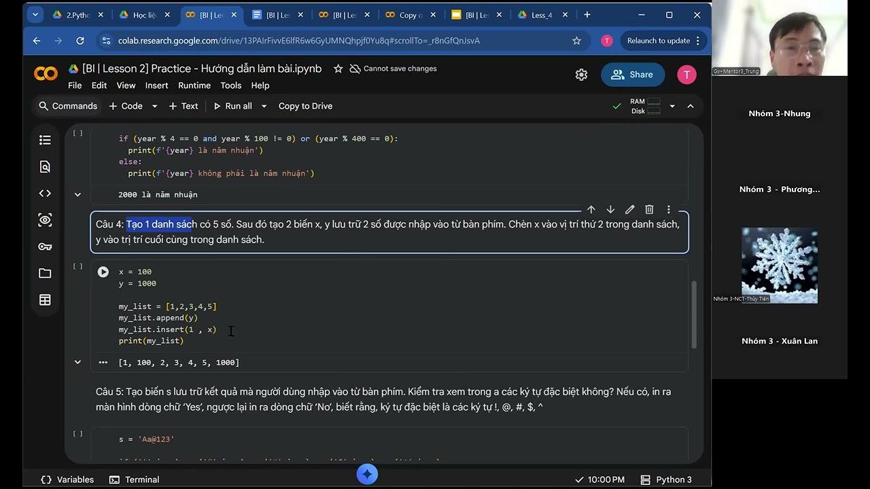Open the tab search dropdown
Screen dimensions: 870x489
(x=35, y=15)
